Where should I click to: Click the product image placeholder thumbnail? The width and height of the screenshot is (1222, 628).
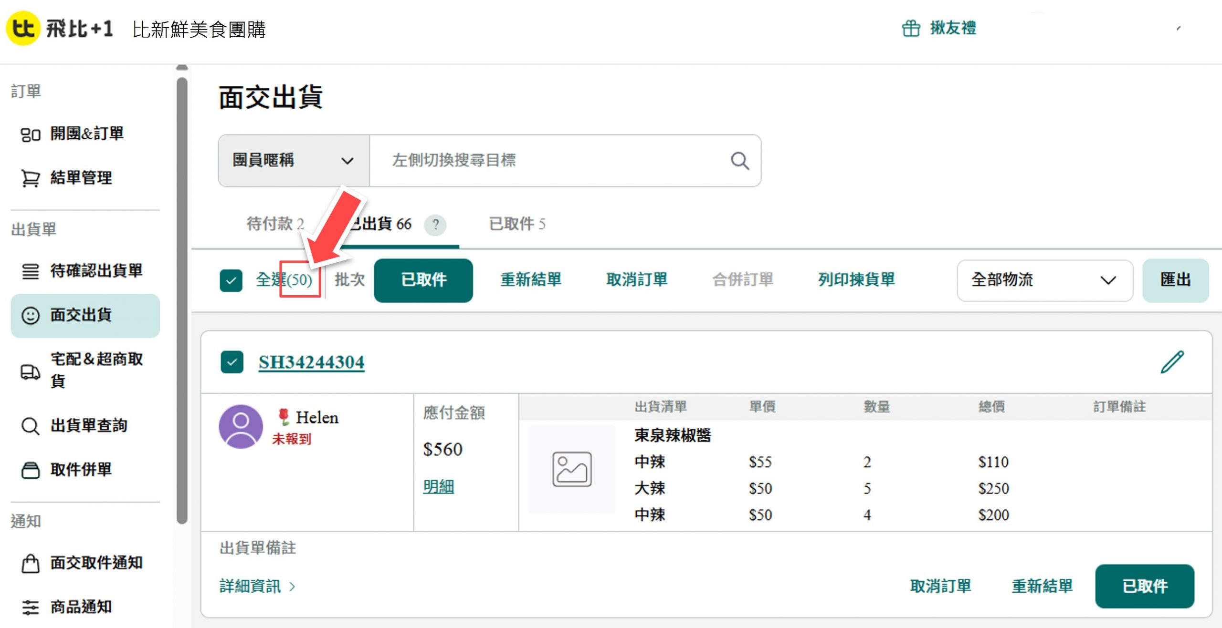(571, 469)
